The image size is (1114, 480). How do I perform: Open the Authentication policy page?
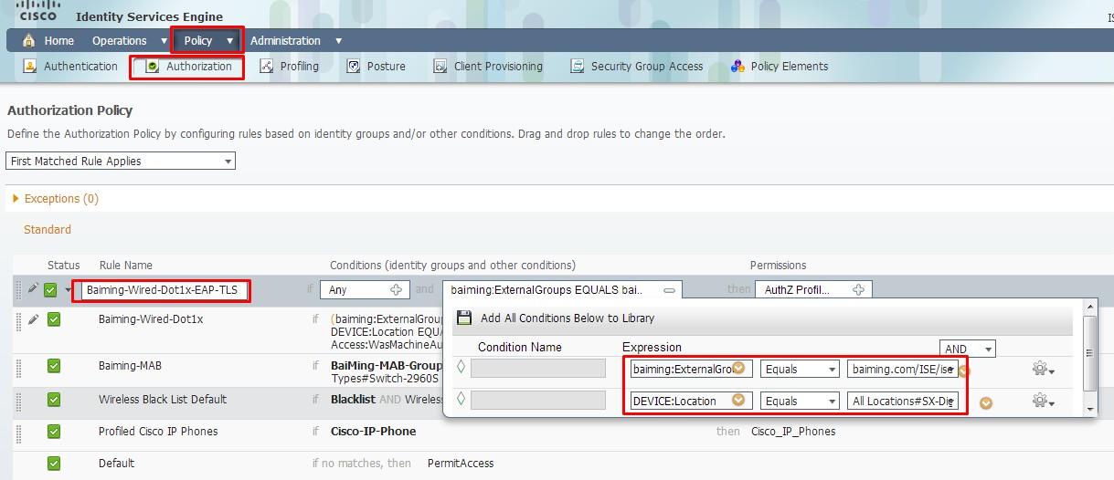pos(70,67)
